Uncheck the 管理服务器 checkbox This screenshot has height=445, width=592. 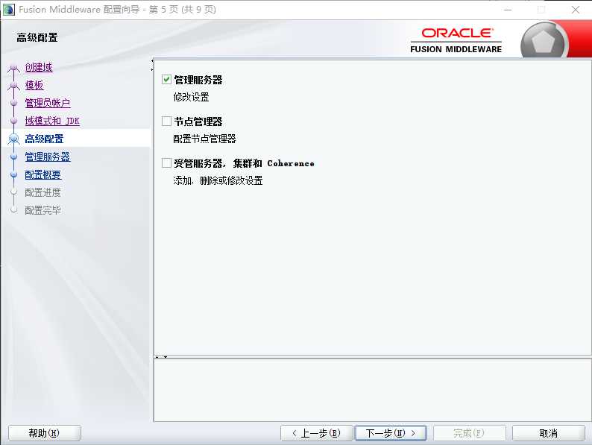click(x=166, y=79)
